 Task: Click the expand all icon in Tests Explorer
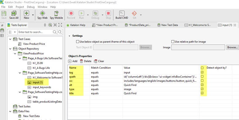coord(60,25)
